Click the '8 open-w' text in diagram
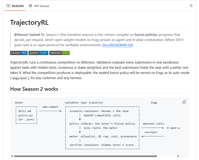 [x=173, y=128]
